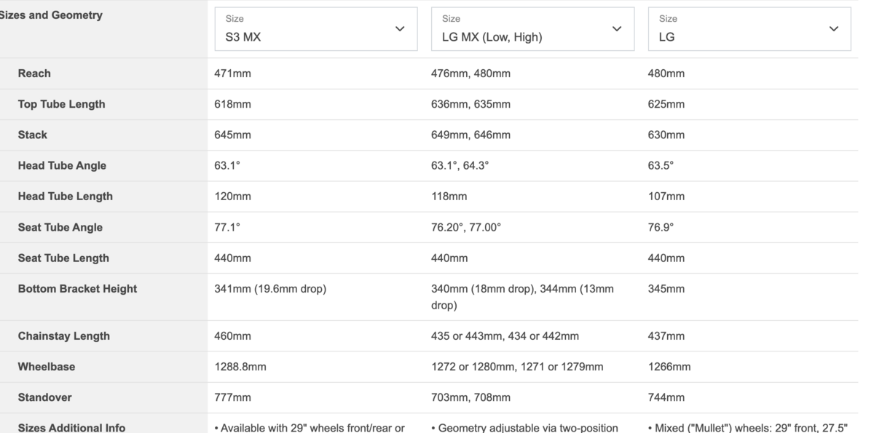Click the Reach row label
Screen dimensions: 874x433
click(35, 73)
